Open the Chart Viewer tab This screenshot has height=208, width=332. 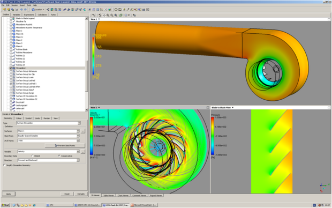coord(123,196)
